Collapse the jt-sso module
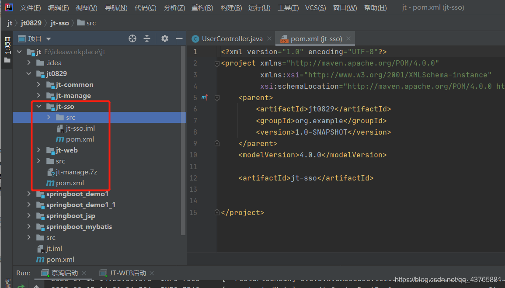The height and width of the screenshot is (288, 505). pos(38,107)
